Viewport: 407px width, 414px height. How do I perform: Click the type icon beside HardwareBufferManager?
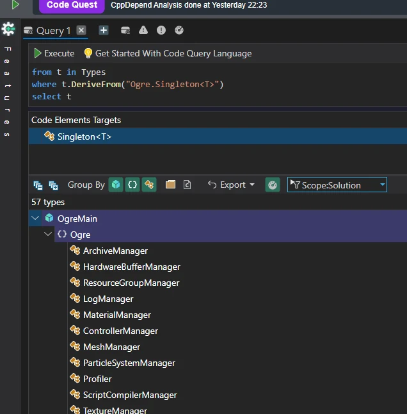75,267
